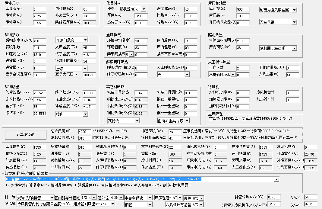Screen dimensions: 322x209
Task: Expand the 地面为通风架空层 floor dropdown
Action: click(x=294, y=10)
